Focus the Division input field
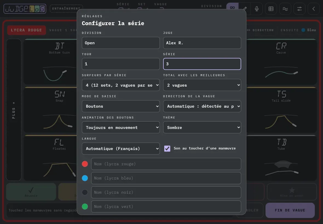 pyautogui.click(x=121, y=43)
